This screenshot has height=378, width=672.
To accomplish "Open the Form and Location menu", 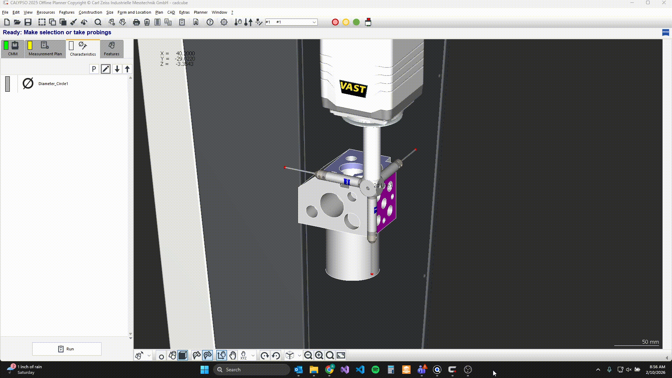I will point(134,12).
